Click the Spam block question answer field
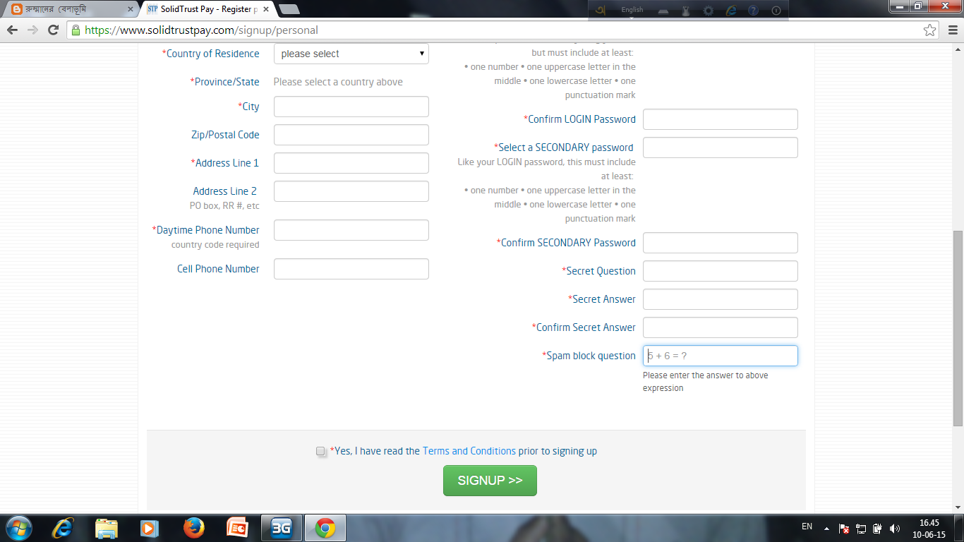 [x=720, y=355]
